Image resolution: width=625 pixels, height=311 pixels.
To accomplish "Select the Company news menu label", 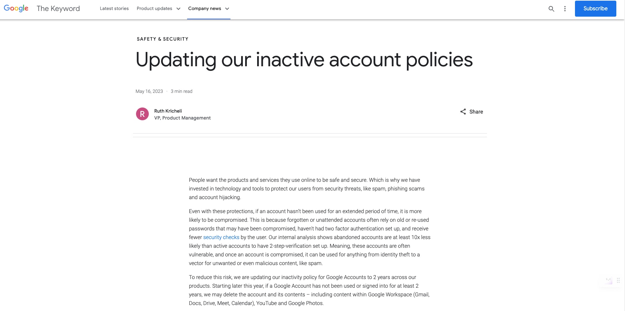I will click(204, 9).
